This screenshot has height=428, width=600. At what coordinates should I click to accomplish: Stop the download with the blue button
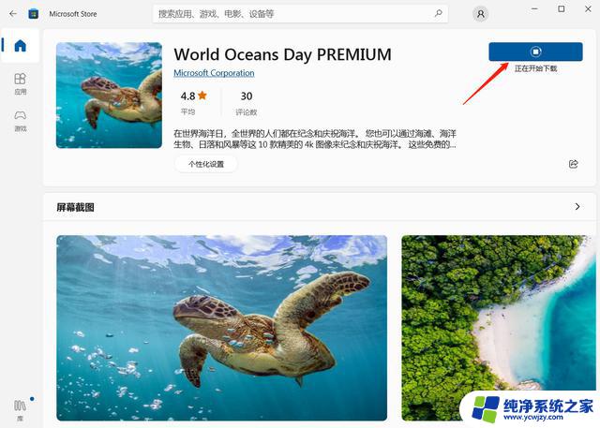535,52
